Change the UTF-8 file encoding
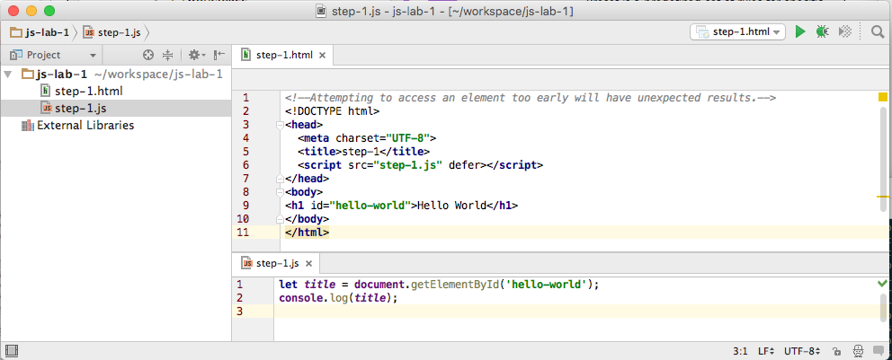The height and width of the screenshot is (360, 892). [800, 352]
